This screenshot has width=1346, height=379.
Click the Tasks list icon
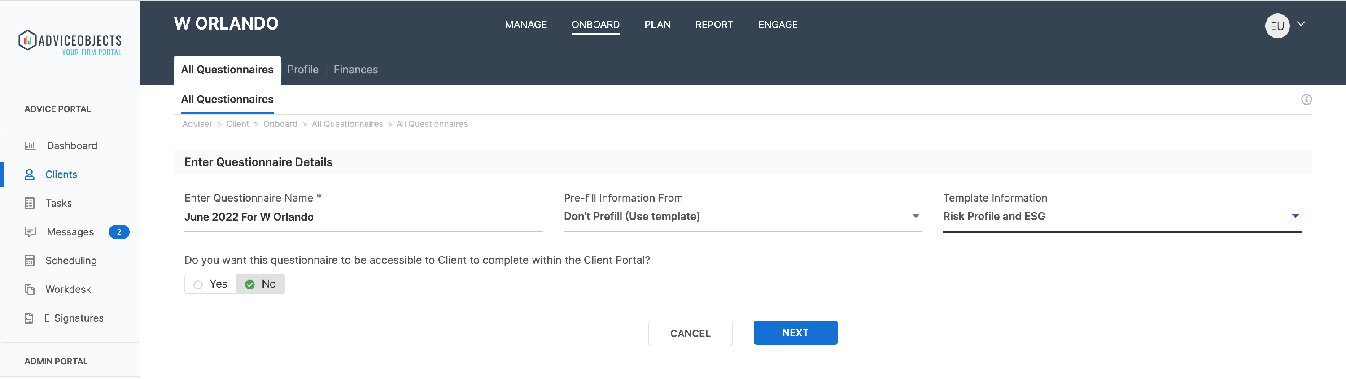pyautogui.click(x=30, y=203)
